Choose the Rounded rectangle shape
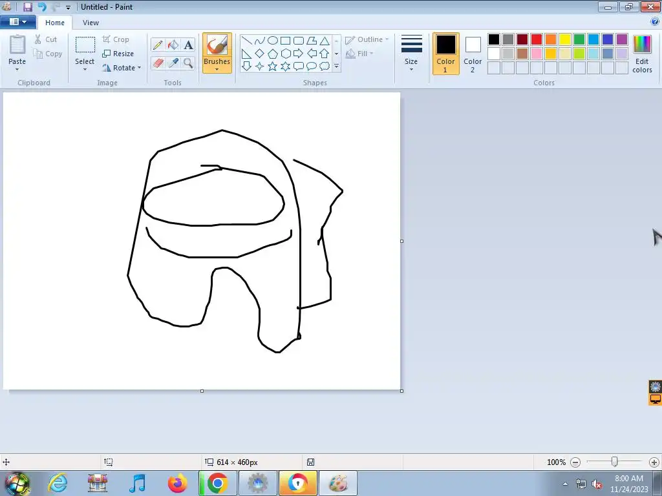This screenshot has height=496, width=662. click(x=299, y=41)
